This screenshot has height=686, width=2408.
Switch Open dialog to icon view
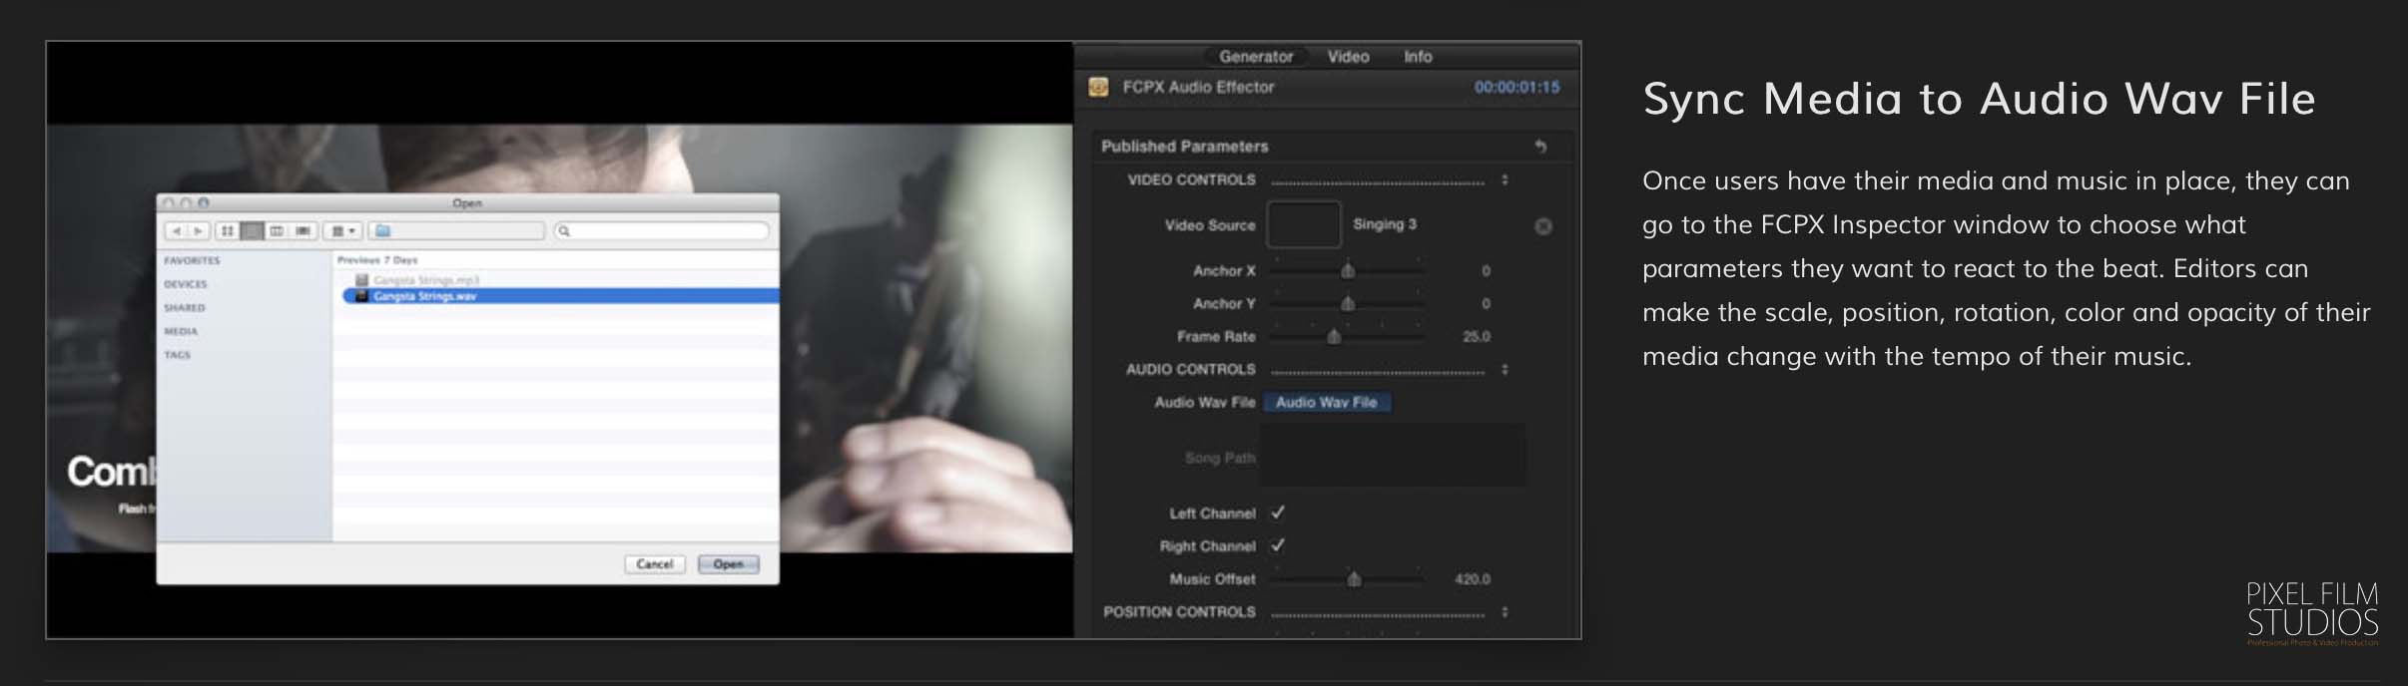[x=228, y=231]
